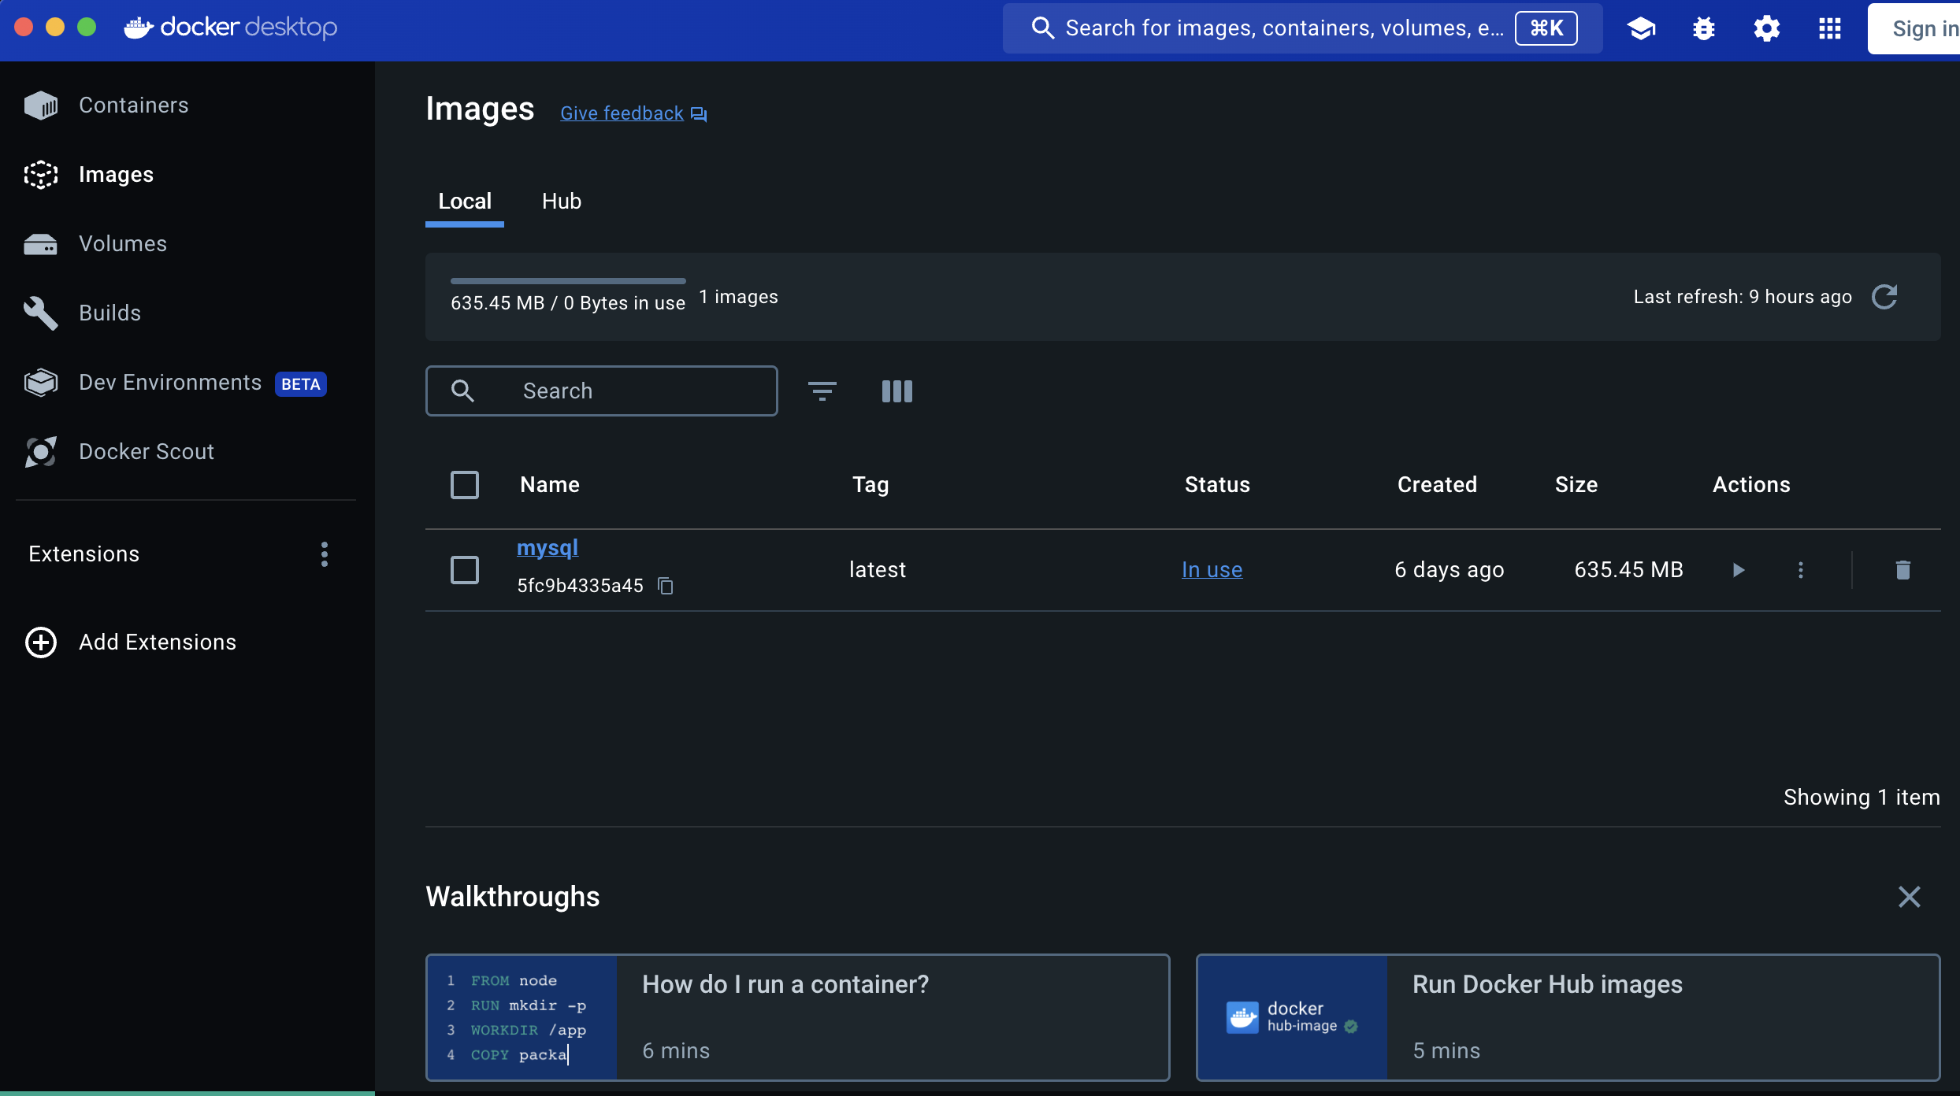Open the troubleshoot bug icon
This screenshot has height=1096, width=1960.
tap(1704, 28)
